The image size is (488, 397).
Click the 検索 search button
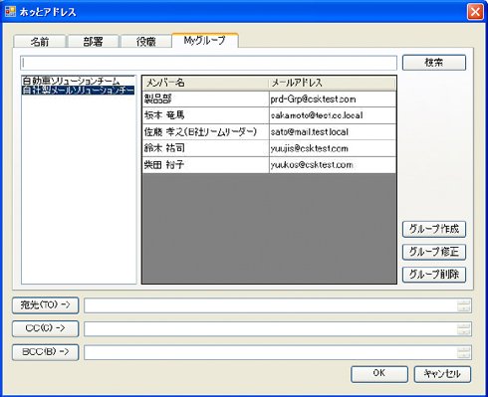click(434, 63)
